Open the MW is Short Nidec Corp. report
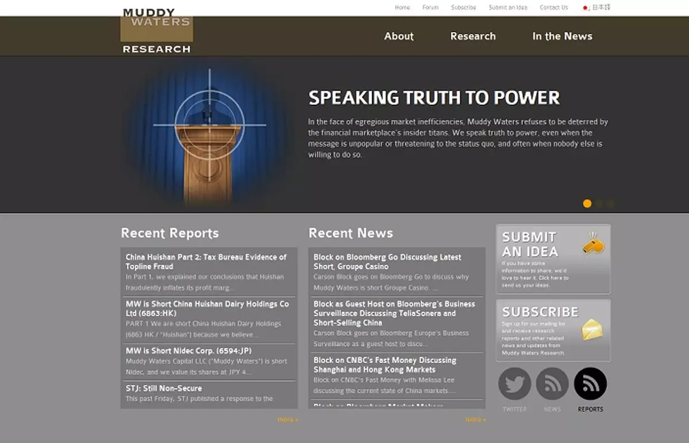 (188, 351)
